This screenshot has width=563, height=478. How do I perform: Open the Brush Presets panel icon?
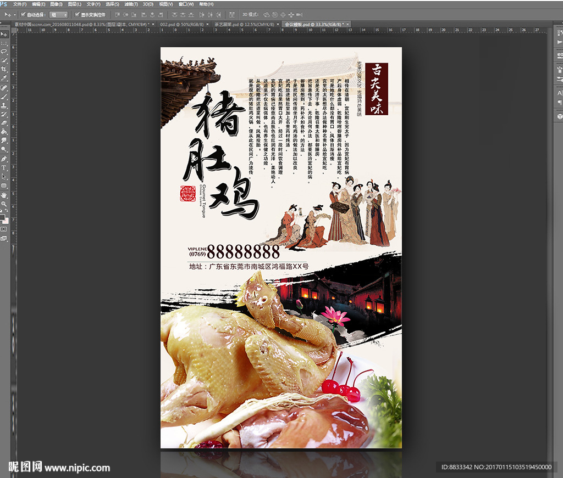click(x=559, y=79)
